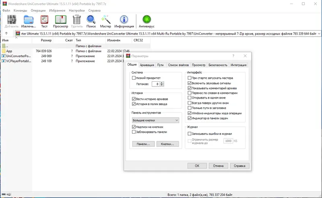This screenshot has width=322, height=198.
Task: Open the Избранное menu
Action: pos(57,10)
